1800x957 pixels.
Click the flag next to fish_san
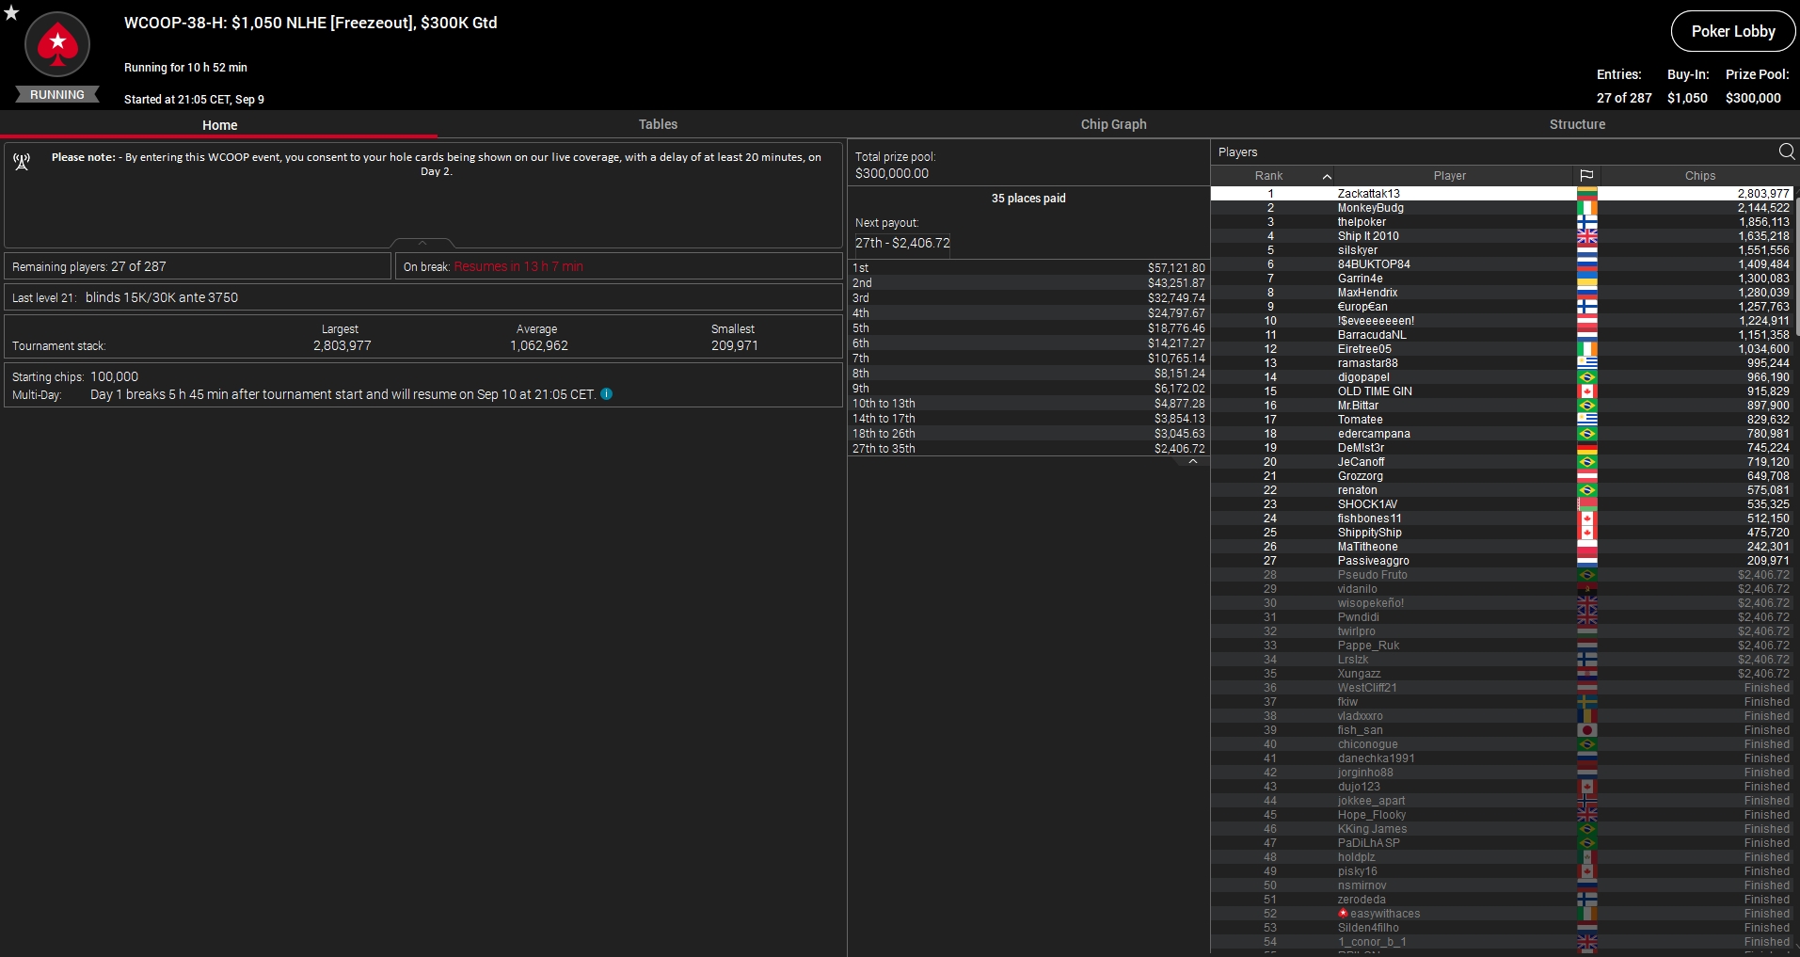(1587, 730)
